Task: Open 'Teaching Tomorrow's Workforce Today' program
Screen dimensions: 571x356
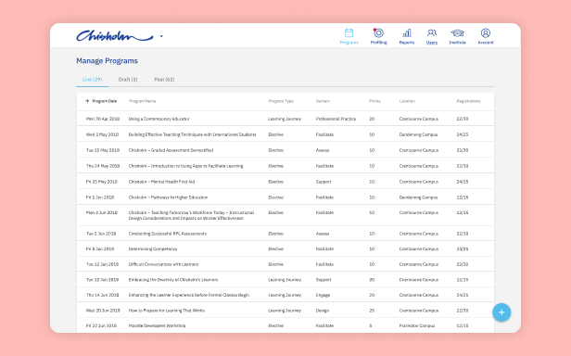Action: pos(191,215)
